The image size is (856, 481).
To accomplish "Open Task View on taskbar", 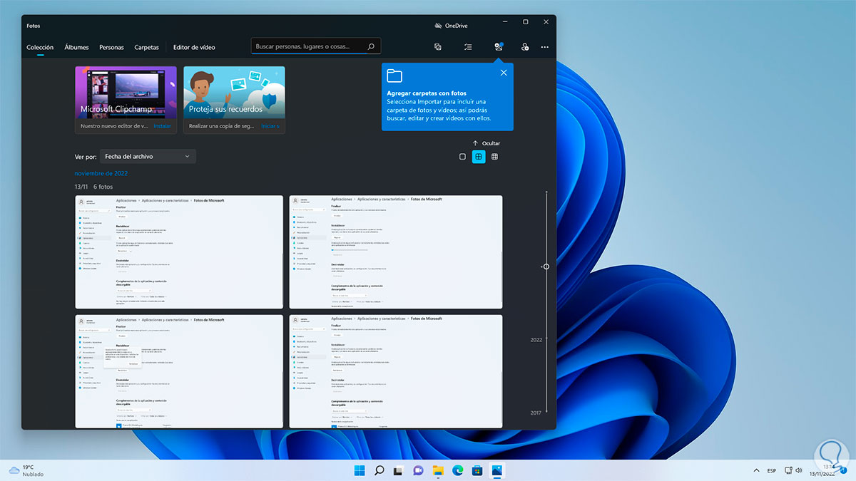I will (x=399, y=470).
